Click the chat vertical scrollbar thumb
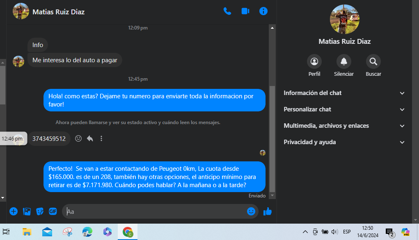 click(272, 139)
